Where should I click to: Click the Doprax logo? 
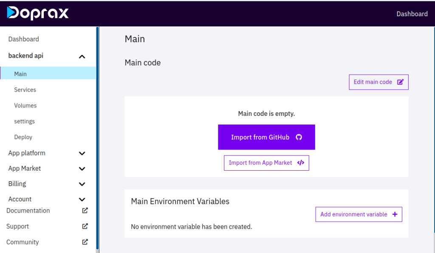point(38,13)
